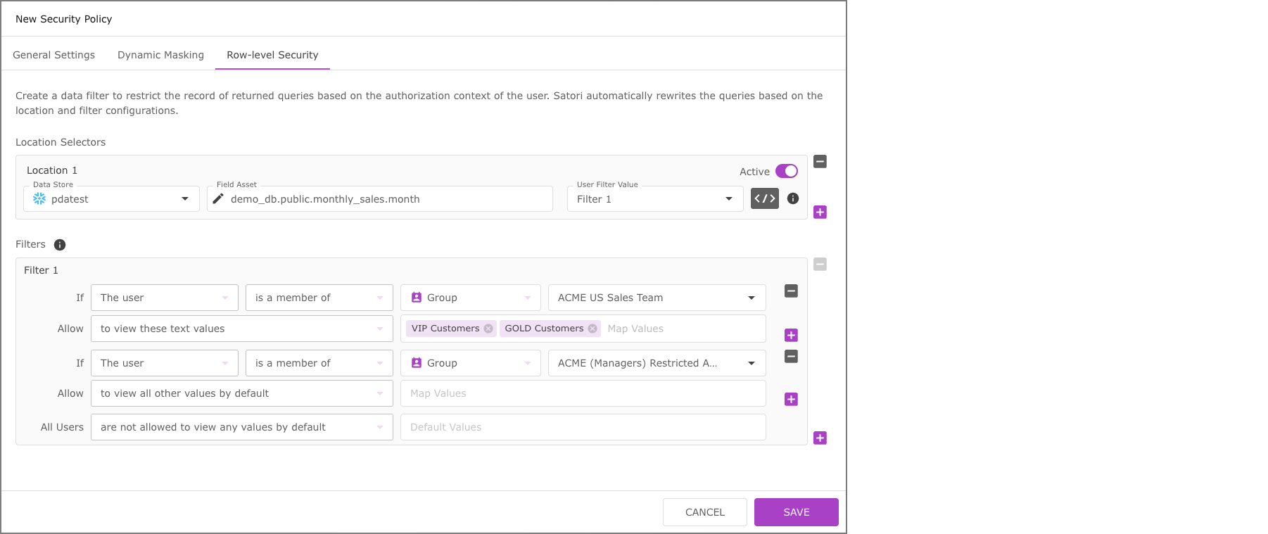Switch to the General Settings tab
The image size is (1268, 534).
(x=53, y=55)
